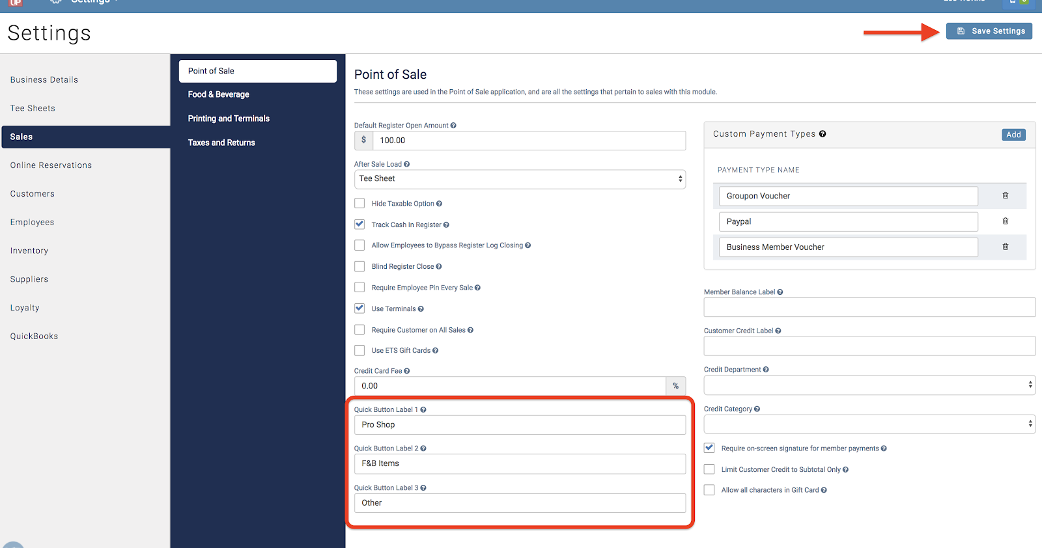The width and height of the screenshot is (1042, 548).
Task: Open Loyalty settings
Action: (25, 308)
